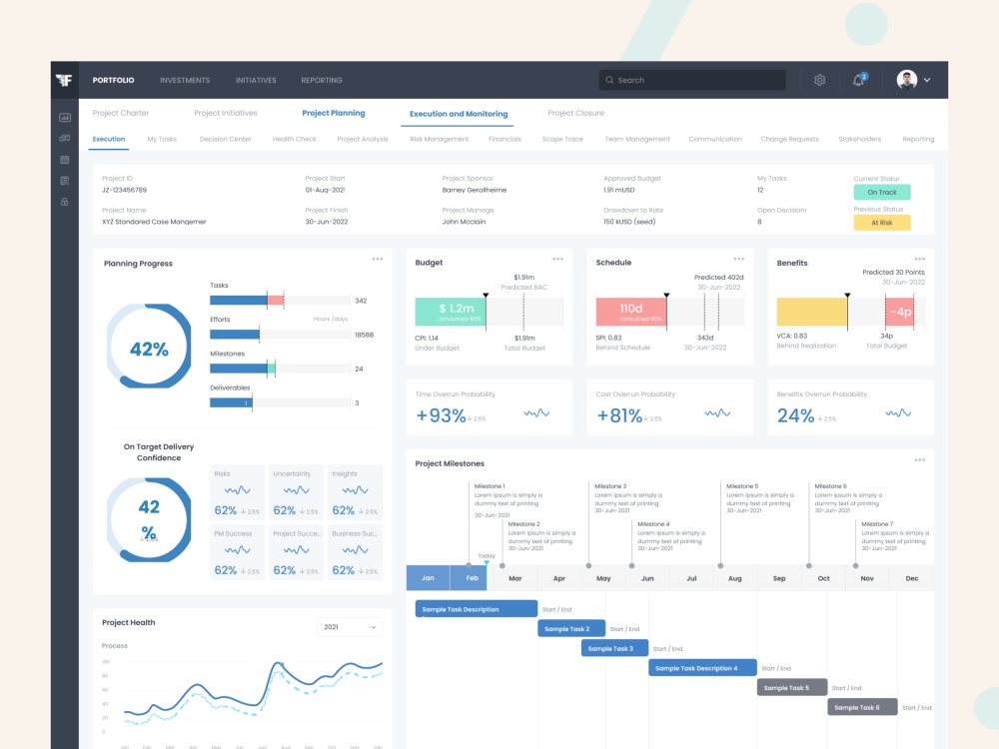Open Schedule card three-dot menu

point(739,260)
